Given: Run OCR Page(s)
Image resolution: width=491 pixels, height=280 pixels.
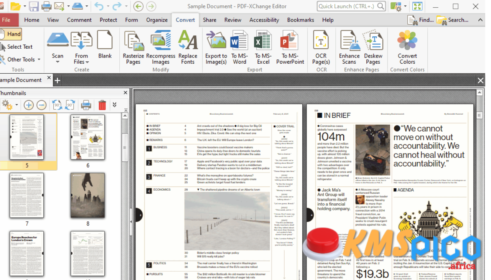Looking at the screenshot, I should point(321,47).
